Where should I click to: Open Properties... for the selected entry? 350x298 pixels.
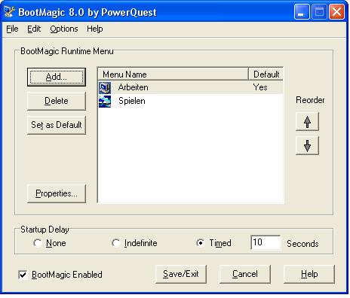pyautogui.click(x=57, y=193)
